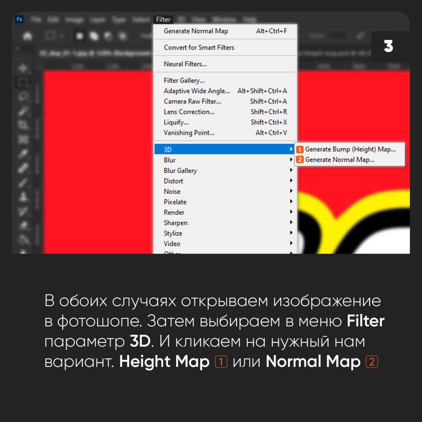Choose New selection mode in options bar
This screenshot has width=422, height=422.
79,36
